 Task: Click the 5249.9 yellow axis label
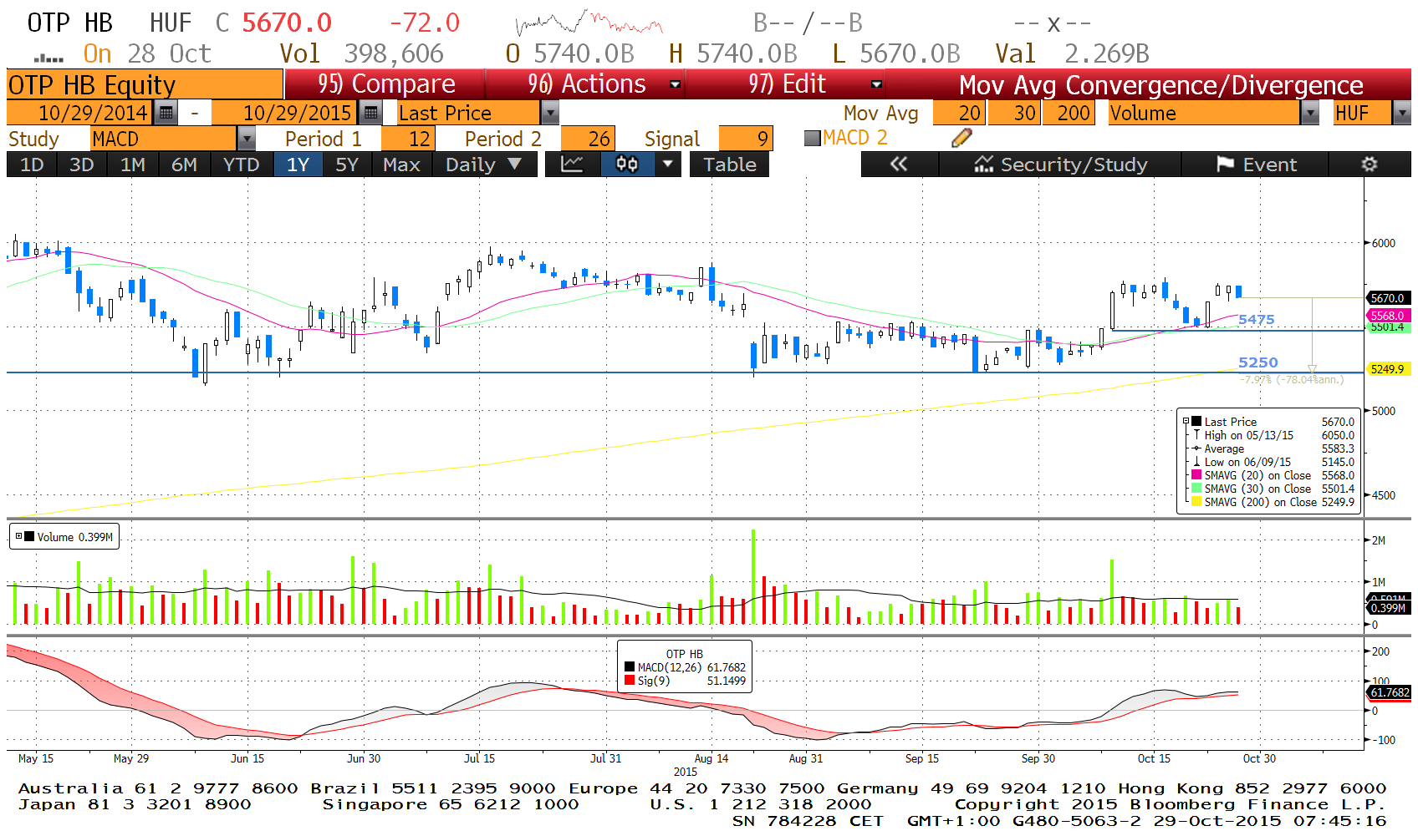pyautogui.click(x=1388, y=369)
